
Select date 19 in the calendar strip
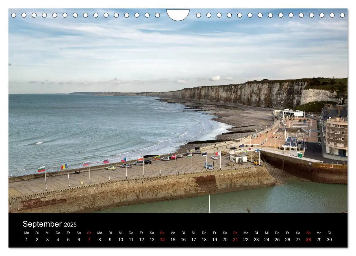(x=214, y=240)
